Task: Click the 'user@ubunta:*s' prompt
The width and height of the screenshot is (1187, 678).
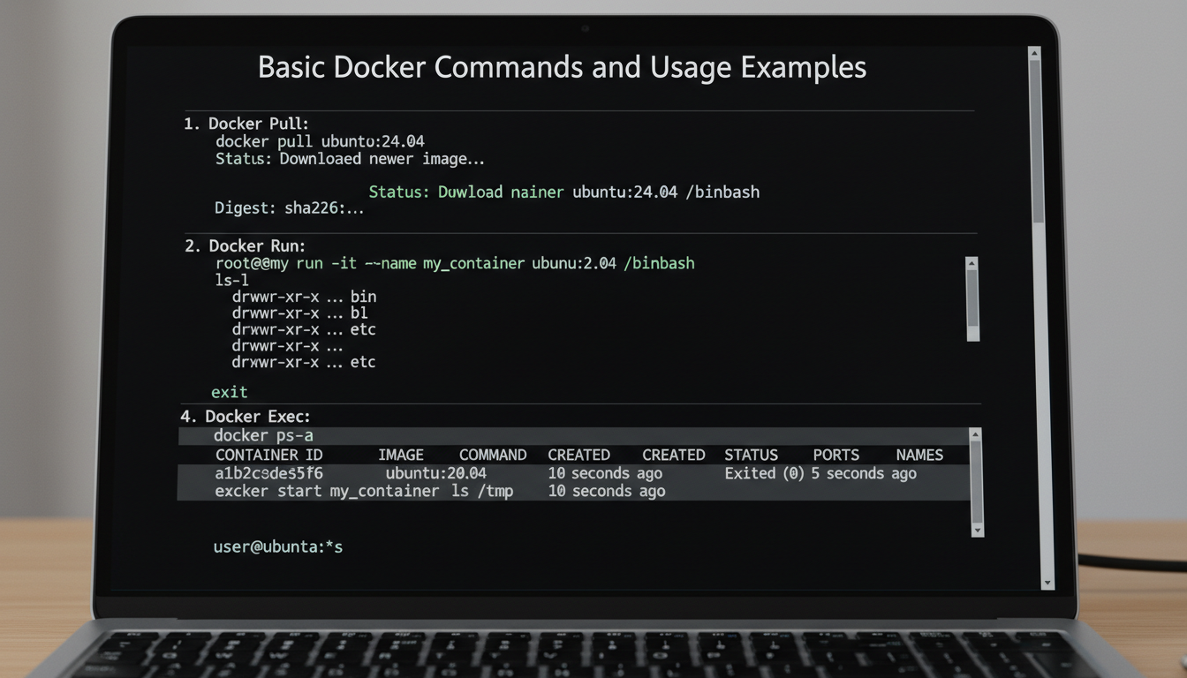Action: pos(278,547)
